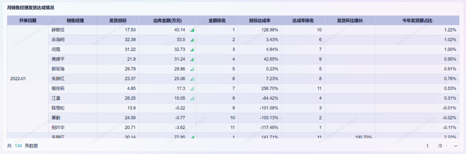Click the 134 total records count
Image resolution: width=466 pixels, height=154 pixels.
pos(18,146)
